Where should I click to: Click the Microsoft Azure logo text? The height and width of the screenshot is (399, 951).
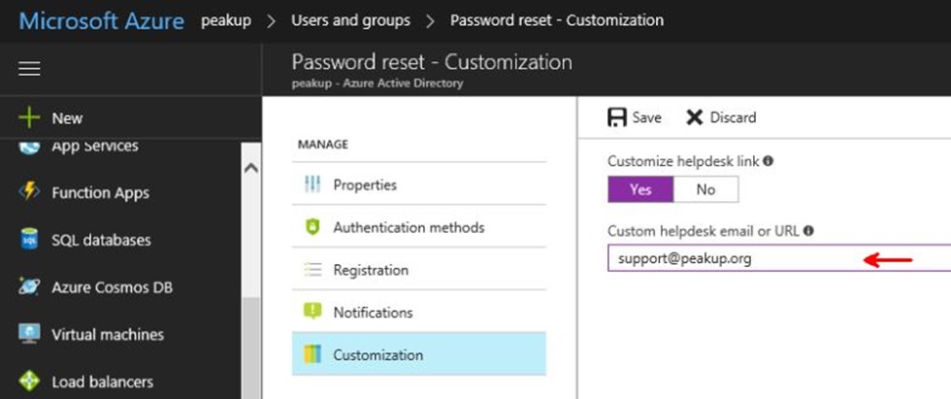[101, 21]
